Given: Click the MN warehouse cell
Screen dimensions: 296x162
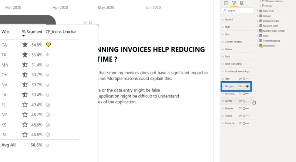Looking at the screenshot, I should click(5, 65).
